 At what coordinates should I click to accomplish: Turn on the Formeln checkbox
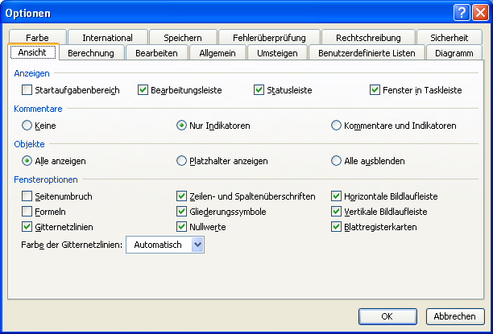pyautogui.click(x=27, y=212)
